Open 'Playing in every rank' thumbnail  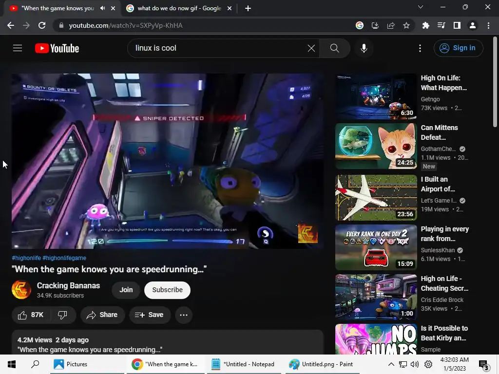point(376,247)
